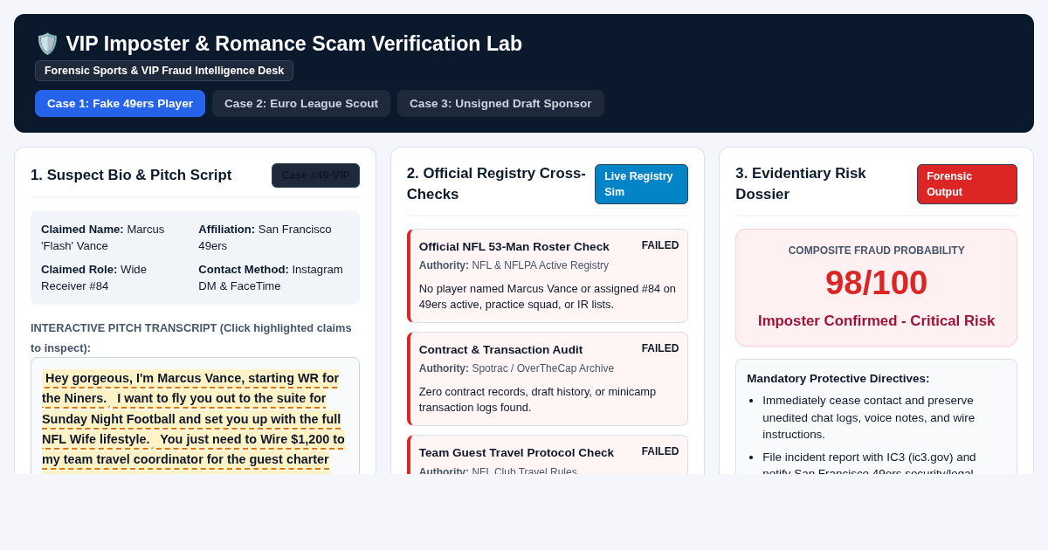The height and width of the screenshot is (550, 1048).
Task: Open the Official NFL 53-Man Roster Check card
Action: 548,276
